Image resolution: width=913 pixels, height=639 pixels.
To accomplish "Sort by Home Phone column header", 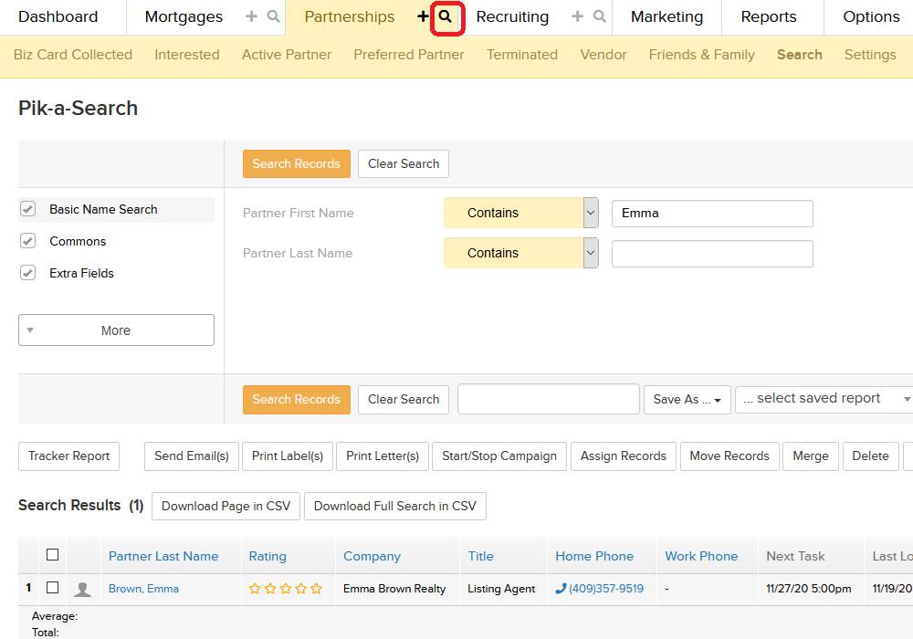I will click(594, 556).
